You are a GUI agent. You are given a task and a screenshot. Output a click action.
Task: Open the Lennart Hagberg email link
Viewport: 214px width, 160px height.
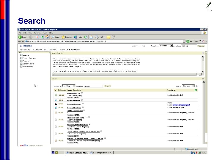pos(181,105)
